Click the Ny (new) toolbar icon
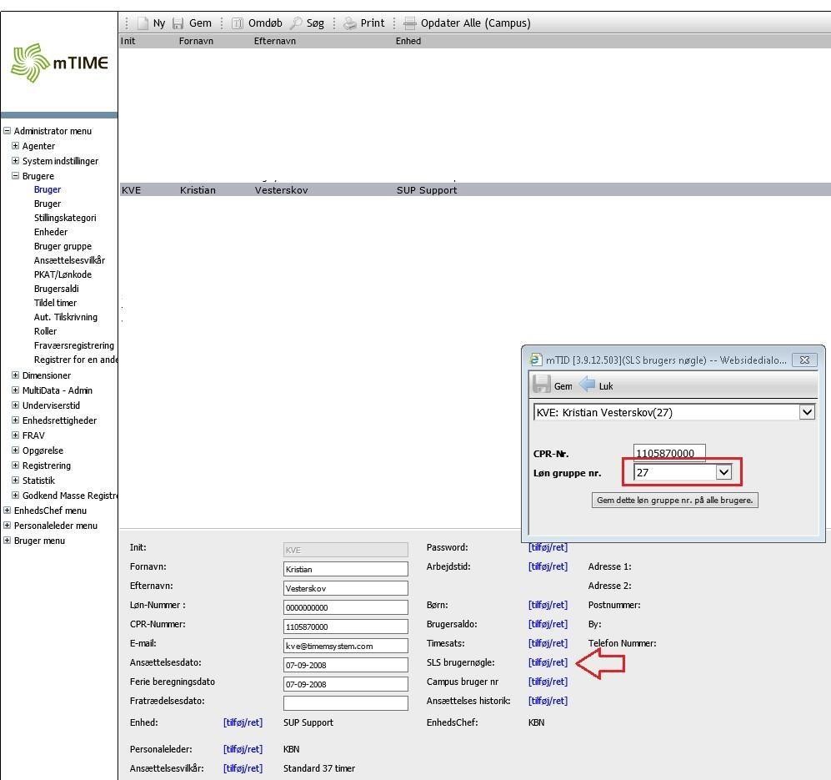Image resolution: width=831 pixels, height=780 pixels. 143,23
